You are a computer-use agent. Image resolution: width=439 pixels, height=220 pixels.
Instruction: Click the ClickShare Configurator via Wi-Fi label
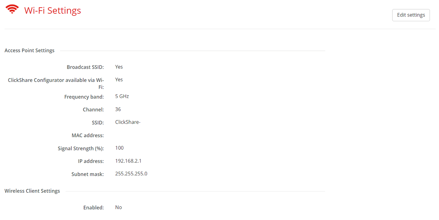coord(56,83)
